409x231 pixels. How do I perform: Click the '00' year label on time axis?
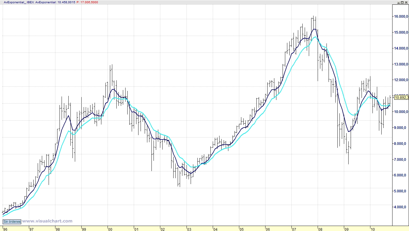110,229
